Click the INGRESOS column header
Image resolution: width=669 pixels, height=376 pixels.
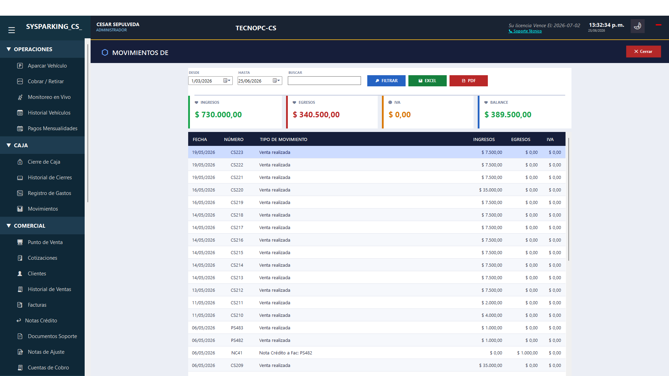coord(484,139)
